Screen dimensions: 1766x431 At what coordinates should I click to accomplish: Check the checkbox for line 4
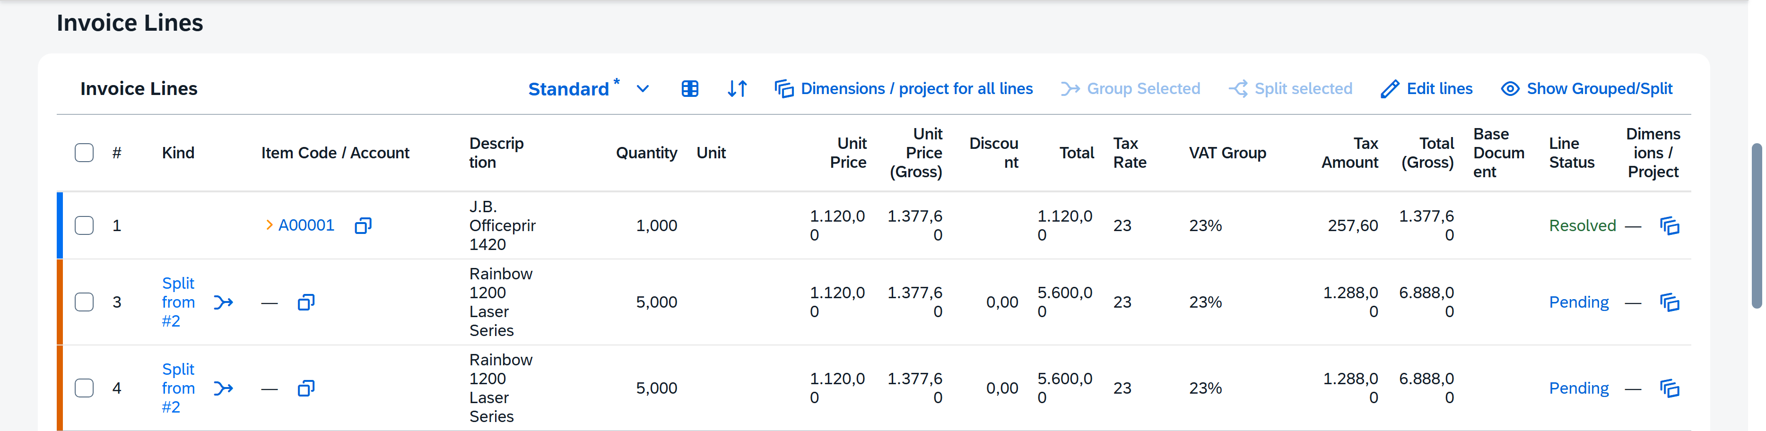click(x=84, y=388)
